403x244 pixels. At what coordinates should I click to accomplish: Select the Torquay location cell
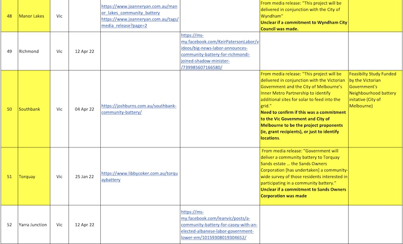(28, 177)
